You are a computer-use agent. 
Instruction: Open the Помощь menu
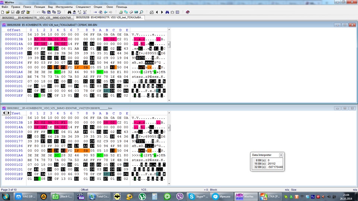pyautogui.click(x=122, y=7)
